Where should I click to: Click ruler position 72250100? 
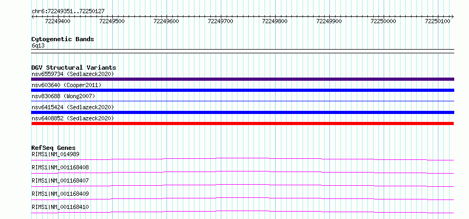438,21
